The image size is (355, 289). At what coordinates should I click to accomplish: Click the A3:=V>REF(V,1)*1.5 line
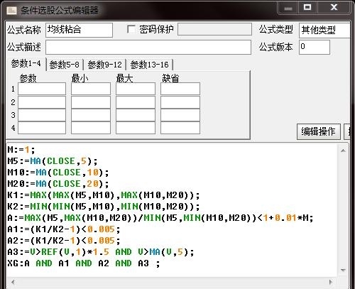coord(101,252)
